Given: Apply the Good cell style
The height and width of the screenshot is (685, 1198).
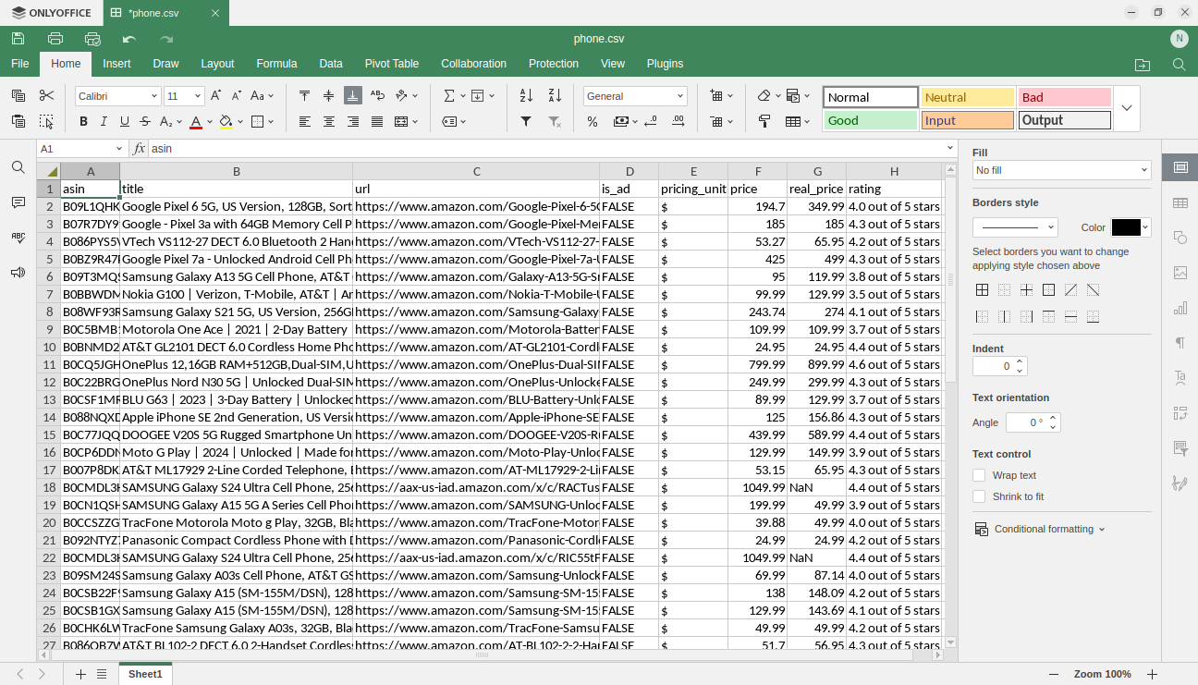Looking at the screenshot, I should tap(871, 120).
